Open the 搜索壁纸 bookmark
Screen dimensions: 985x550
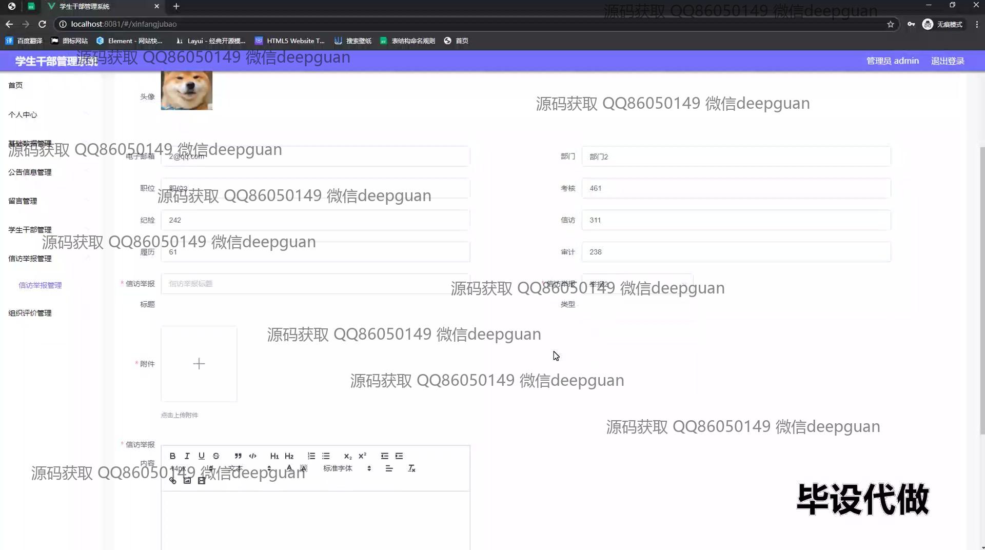pyautogui.click(x=353, y=41)
